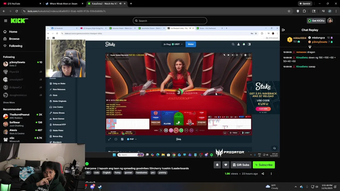Open the browser extensions puzzle icon

[x=304, y=11]
